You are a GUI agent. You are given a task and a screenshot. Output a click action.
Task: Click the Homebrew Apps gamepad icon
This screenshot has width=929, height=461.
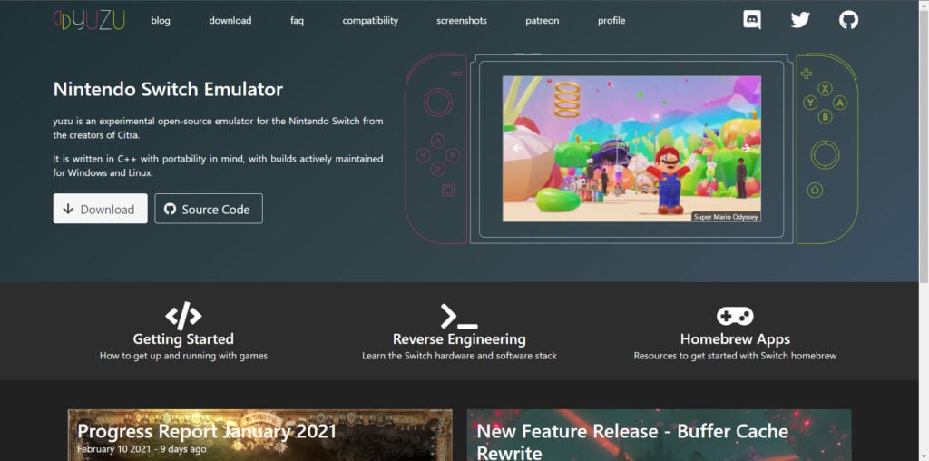click(735, 316)
